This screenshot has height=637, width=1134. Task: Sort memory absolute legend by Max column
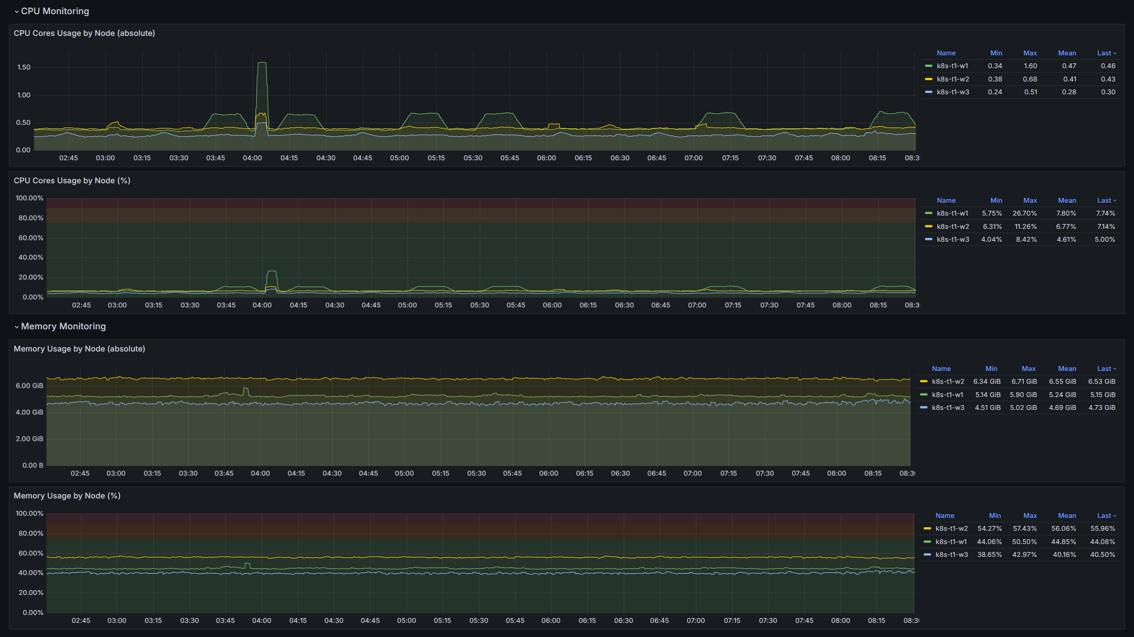[x=1028, y=369]
